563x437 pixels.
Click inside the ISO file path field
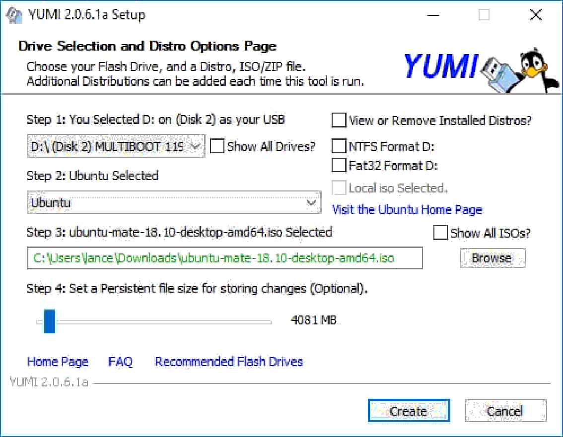tap(224, 258)
